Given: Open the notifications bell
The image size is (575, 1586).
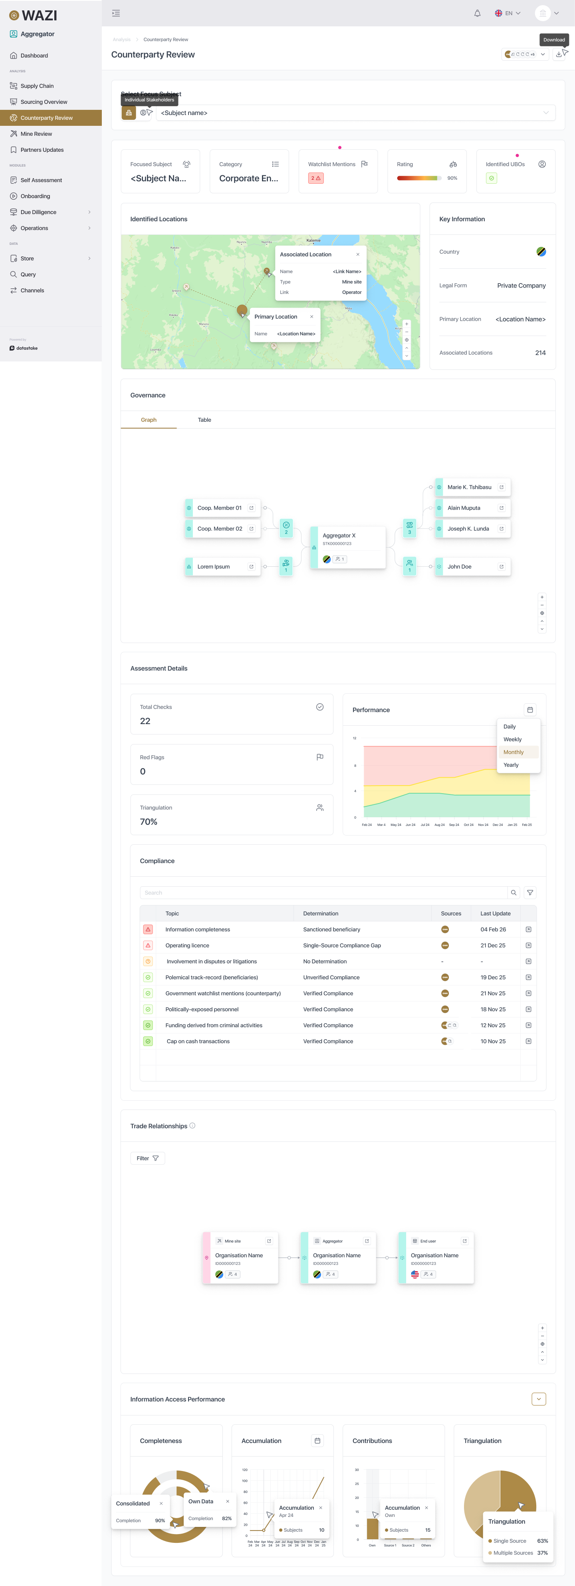Looking at the screenshot, I should [x=477, y=13].
